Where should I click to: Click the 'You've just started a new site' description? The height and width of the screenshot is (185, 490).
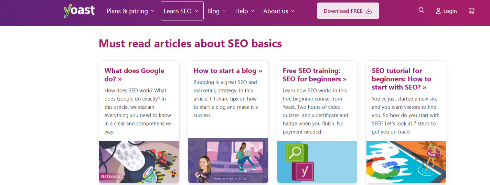coord(406,115)
